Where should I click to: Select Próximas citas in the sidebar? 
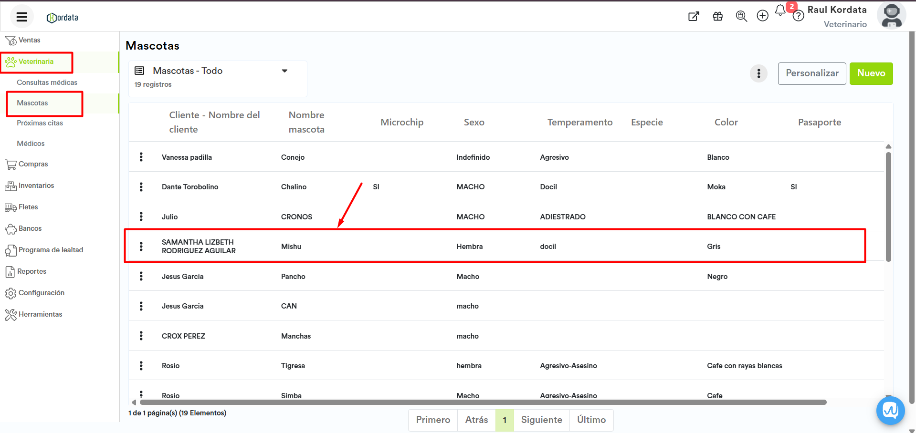pyautogui.click(x=40, y=123)
